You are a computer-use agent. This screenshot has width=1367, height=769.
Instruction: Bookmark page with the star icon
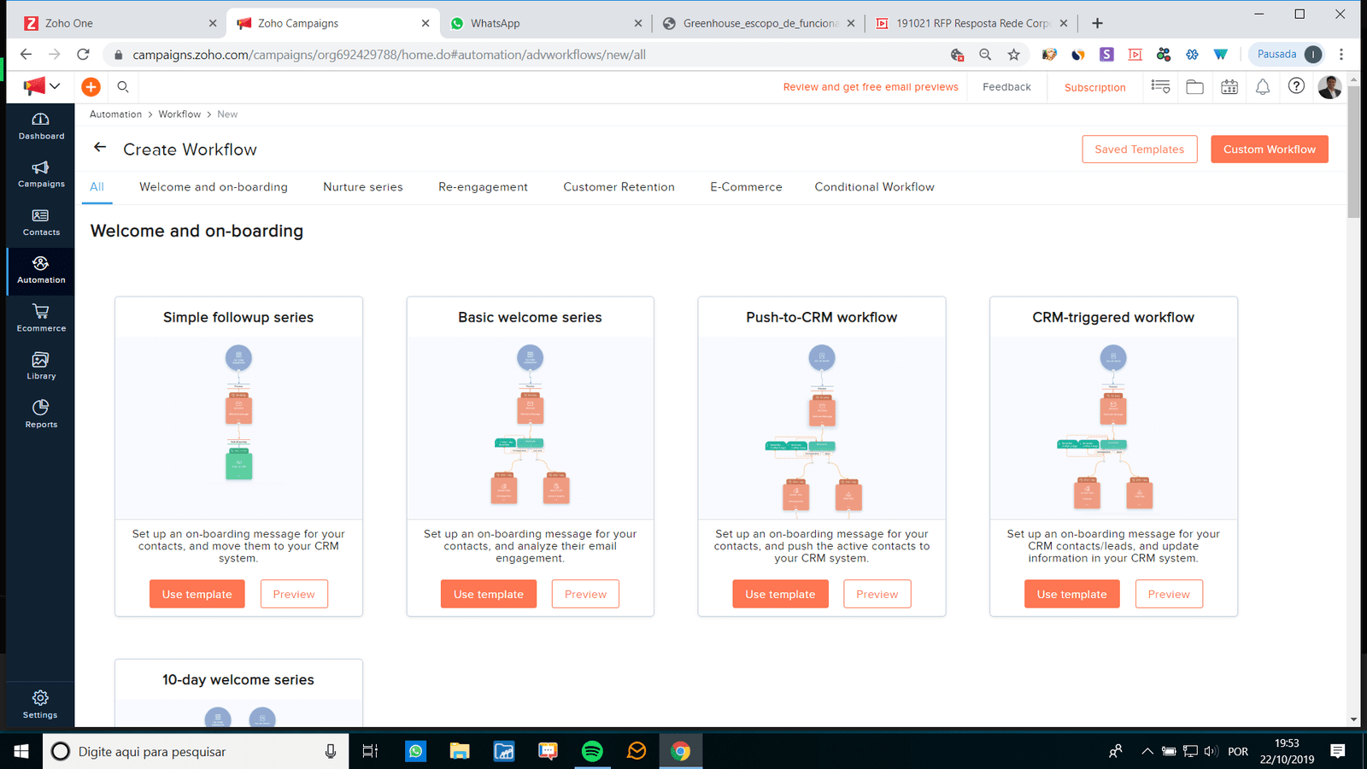[1013, 55]
